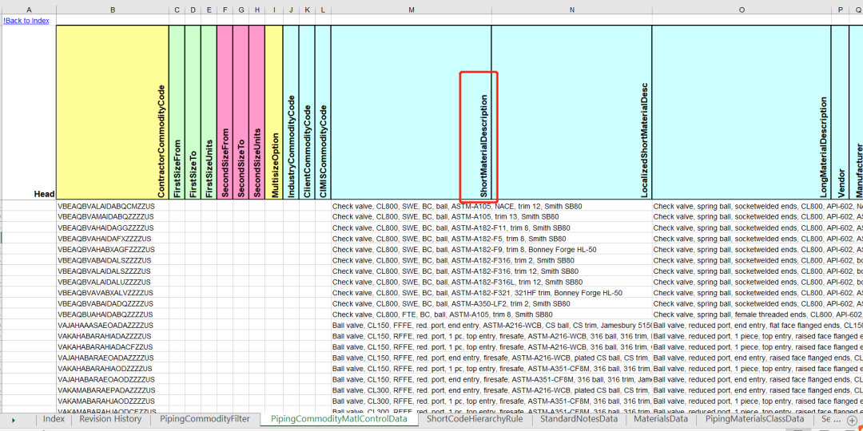Select cell VBEAQBUAHAIDABQZZZZUS
Image resolution: width=863 pixels, height=431 pixels.
[x=113, y=314]
